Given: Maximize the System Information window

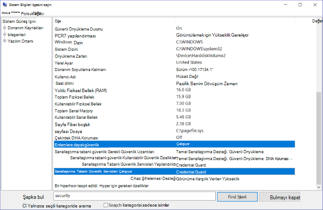Looking at the screenshot, I should pyautogui.click(x=300, y=5).
